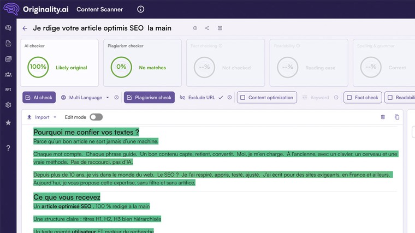Click line "Un article optimisé SEO"
Viewport: 415px width, 233px height.
[91, 206]
